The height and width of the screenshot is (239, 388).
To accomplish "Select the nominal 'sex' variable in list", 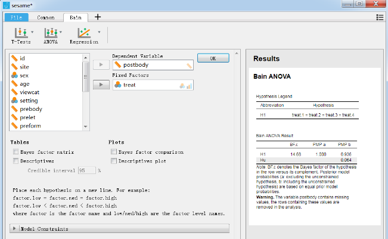I will [x=24, y=76].
